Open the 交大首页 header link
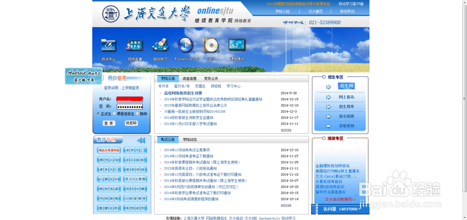467x220 pixels. pyautogui.click(x=315, y=12)
